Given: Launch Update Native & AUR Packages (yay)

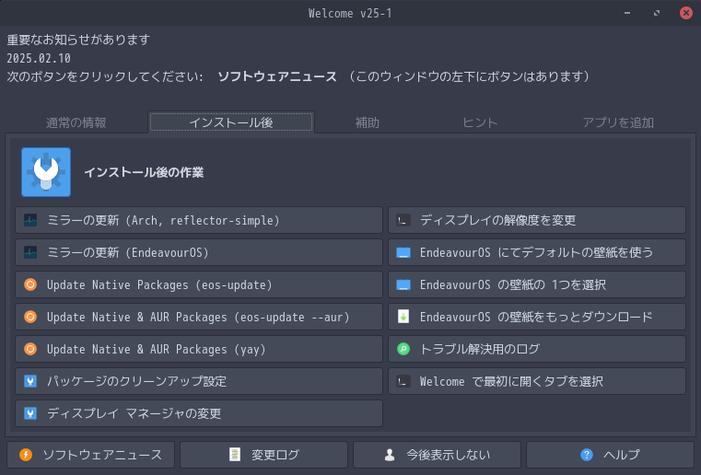Looking at the screenshot, I should 199,350.
